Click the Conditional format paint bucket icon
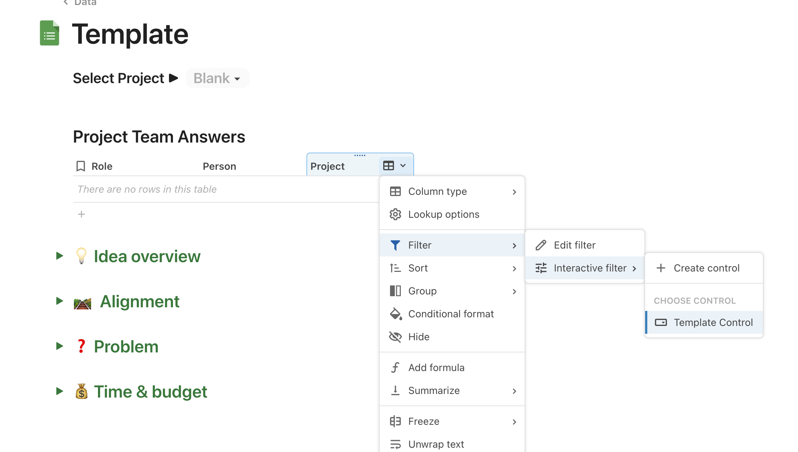 (x=395, y=314)
